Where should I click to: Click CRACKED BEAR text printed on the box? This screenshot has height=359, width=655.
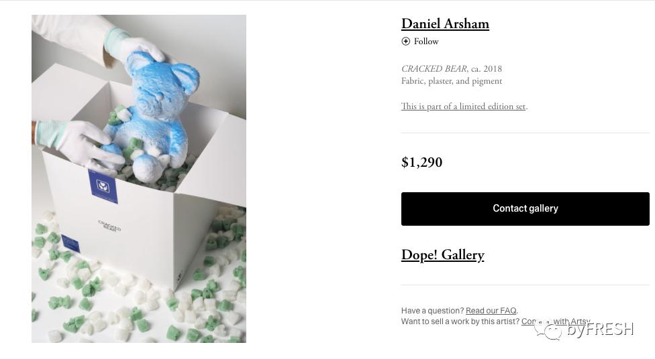(109, 226)
